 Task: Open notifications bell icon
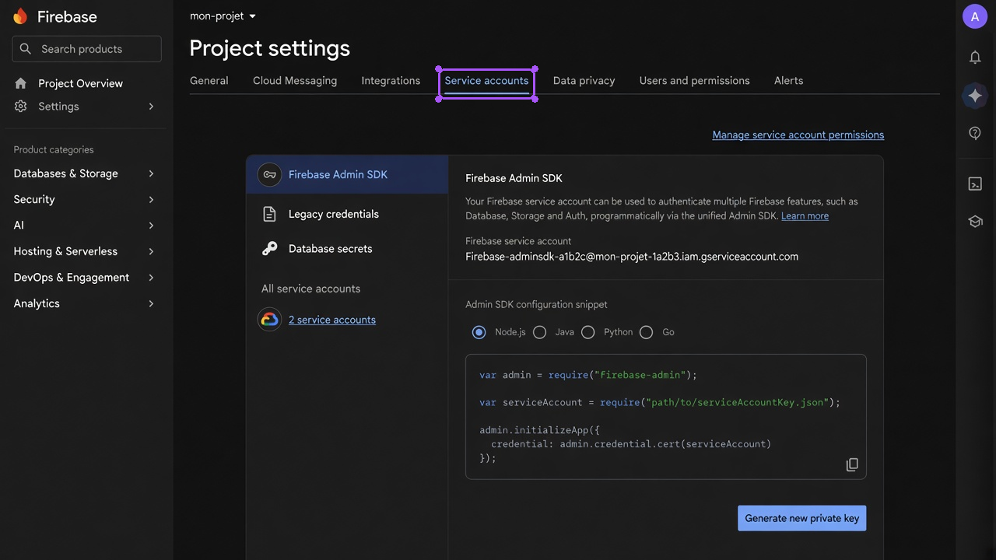(975, 57)
